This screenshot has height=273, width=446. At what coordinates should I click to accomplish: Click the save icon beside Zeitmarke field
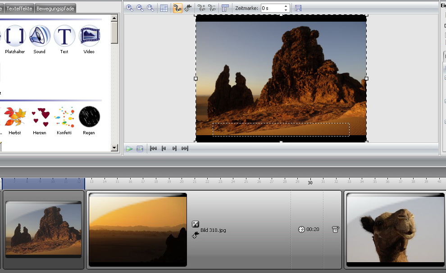coord(298,8)
